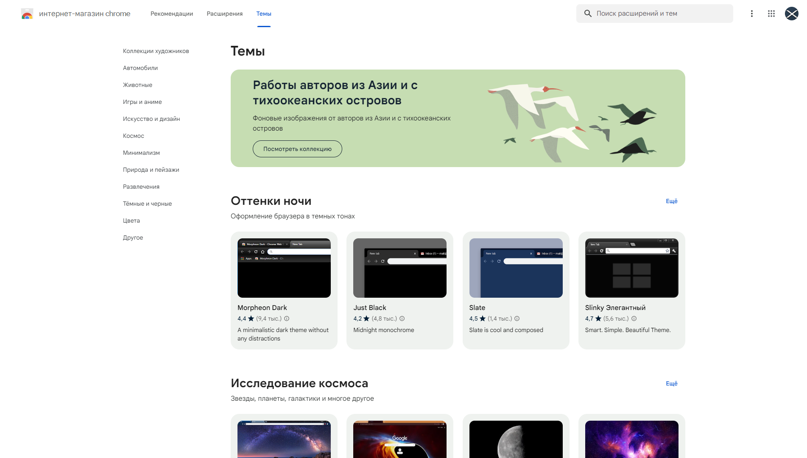Click info icon next to Morpheon Dark rating
807x458 pixels.
[287, 318]
